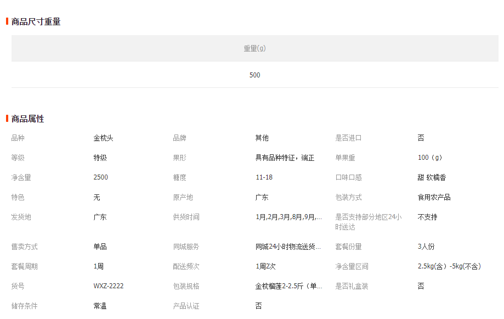Screen dimensions: 504x319
Task: Select the grade value 特级
Action: click(x=100, y=158)
